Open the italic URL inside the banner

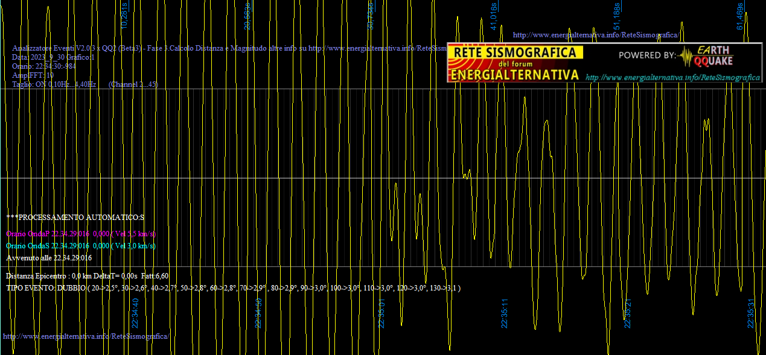click(x=672, y=78)
